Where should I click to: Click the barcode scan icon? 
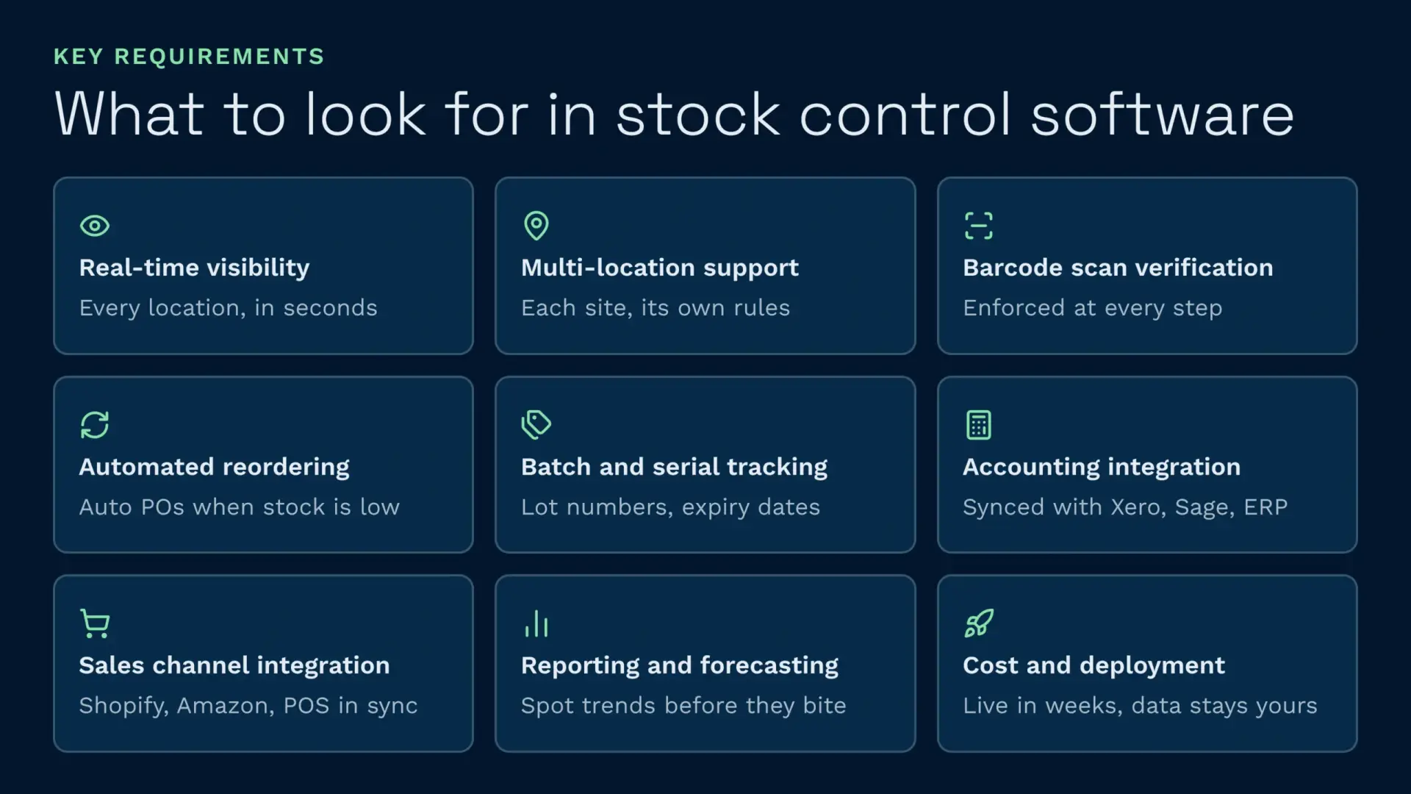[x=978, y=226]
